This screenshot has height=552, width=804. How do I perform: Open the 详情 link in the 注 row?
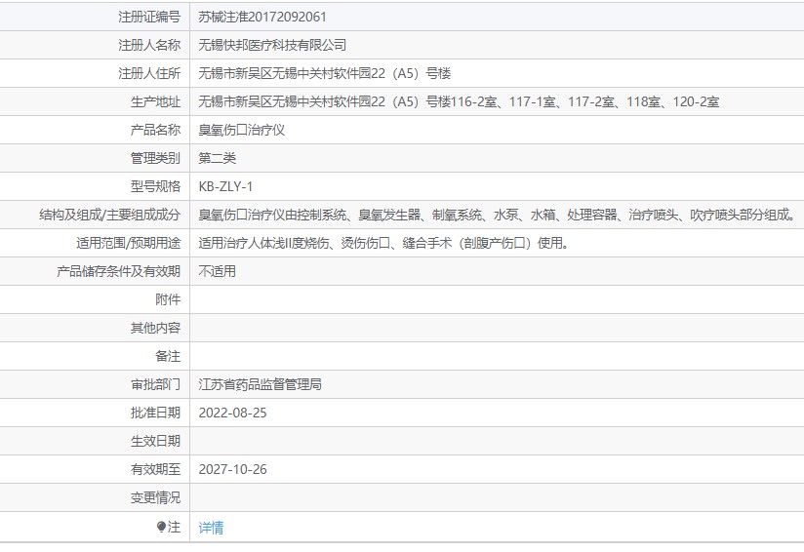click(x=211, y=528)
